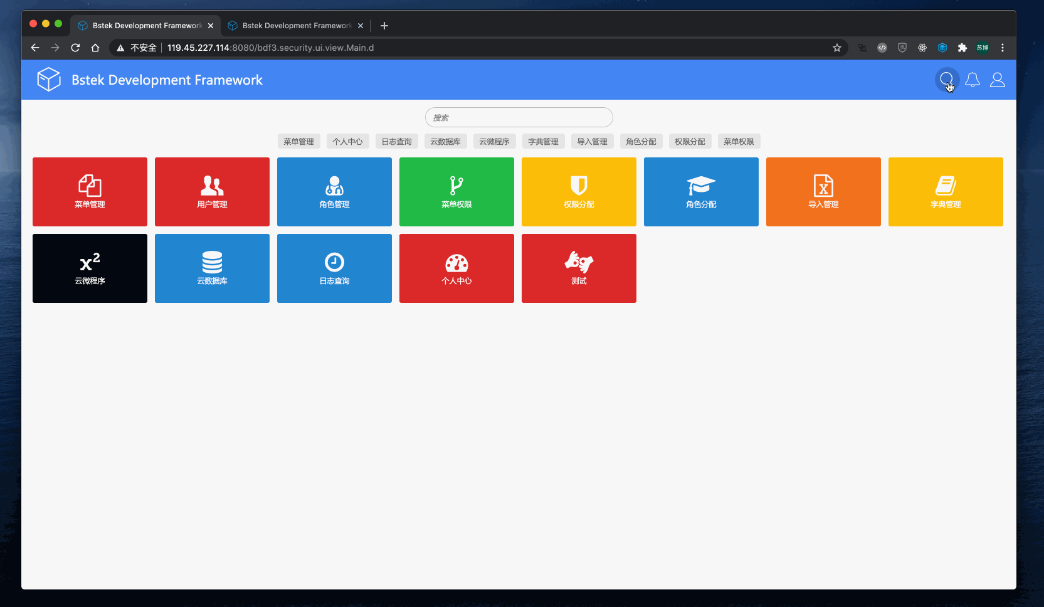Open the 测试 tile
The height and width of the screenshot is (607, 1044).
pos(579,268)
